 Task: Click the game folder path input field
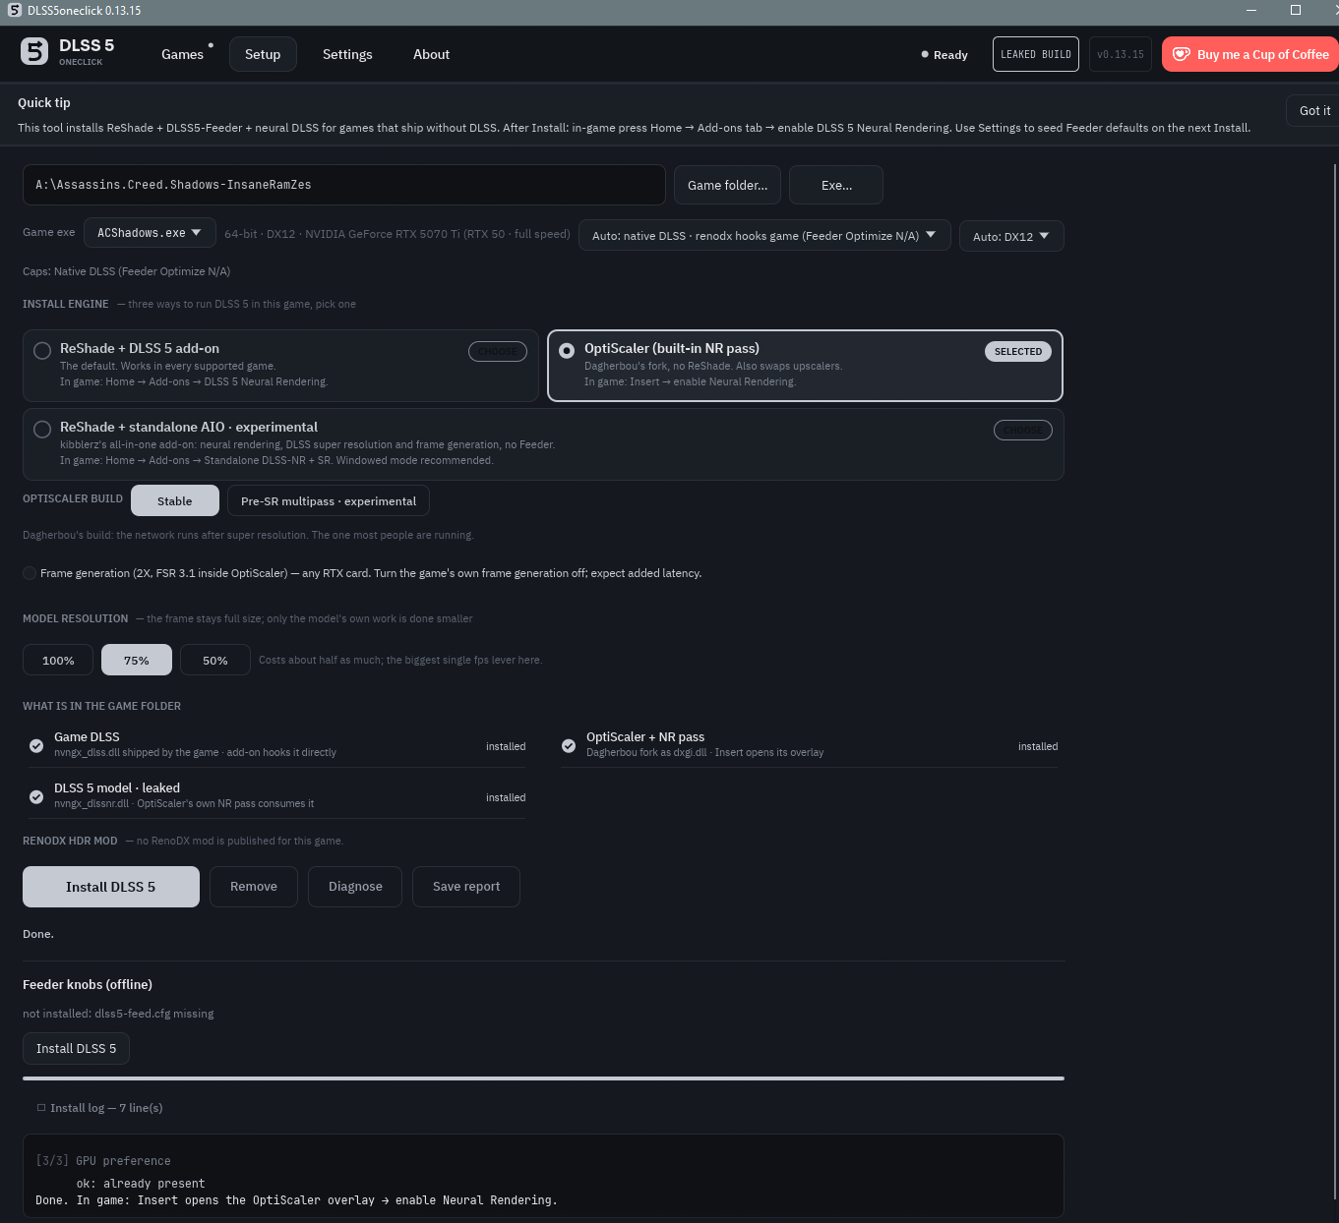click(x=344, y=185)
